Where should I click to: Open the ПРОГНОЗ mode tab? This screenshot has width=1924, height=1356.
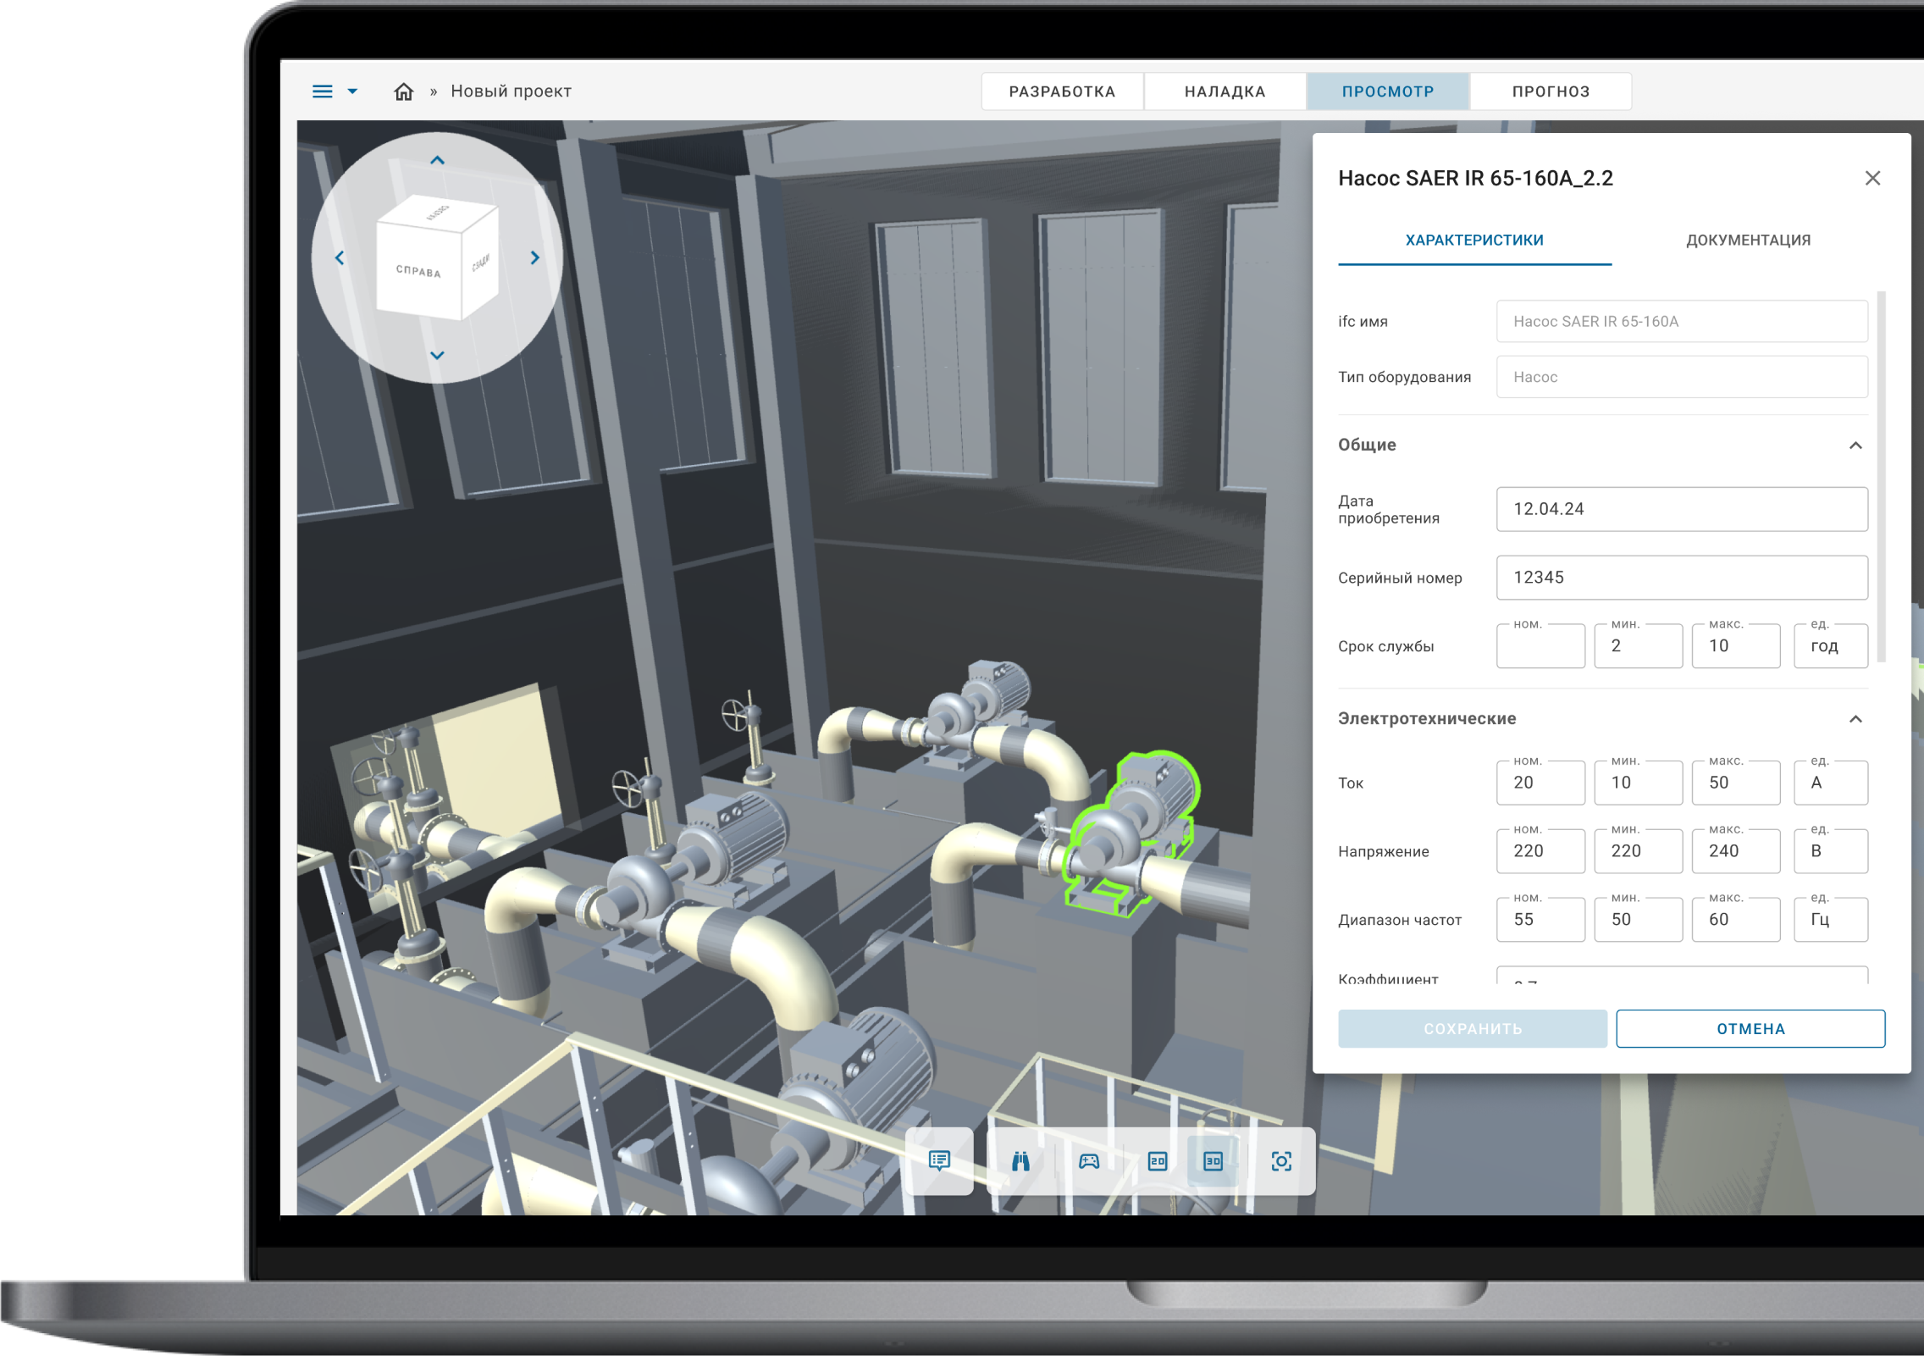(x=1551, y=91)
